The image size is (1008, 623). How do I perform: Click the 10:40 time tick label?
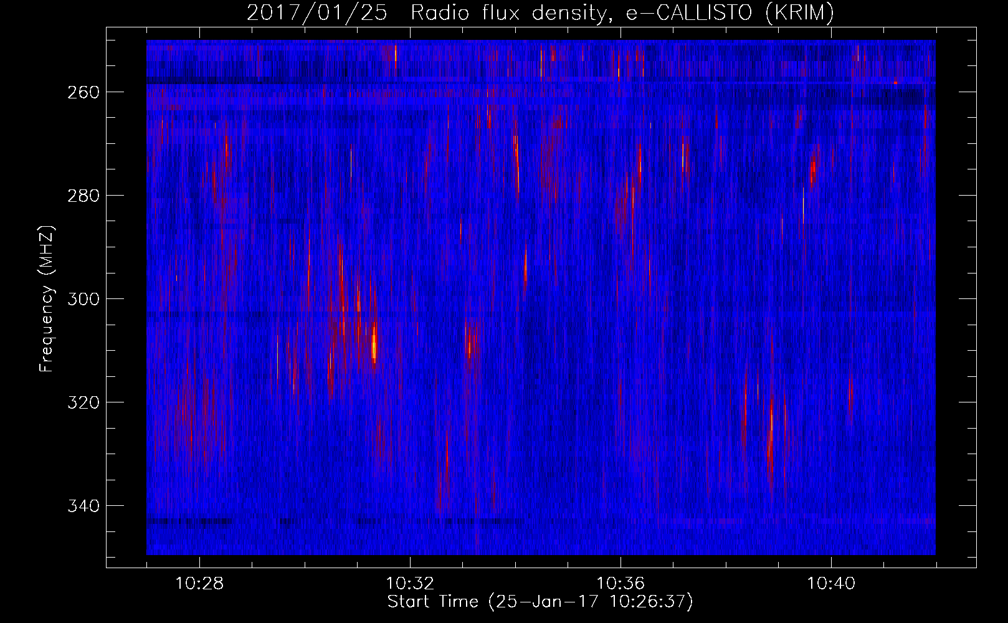[831, 584]
